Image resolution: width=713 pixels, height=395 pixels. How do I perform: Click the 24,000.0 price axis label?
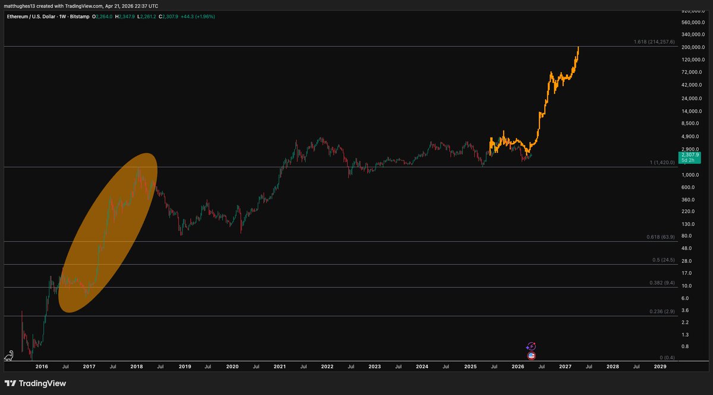[691, 98]
